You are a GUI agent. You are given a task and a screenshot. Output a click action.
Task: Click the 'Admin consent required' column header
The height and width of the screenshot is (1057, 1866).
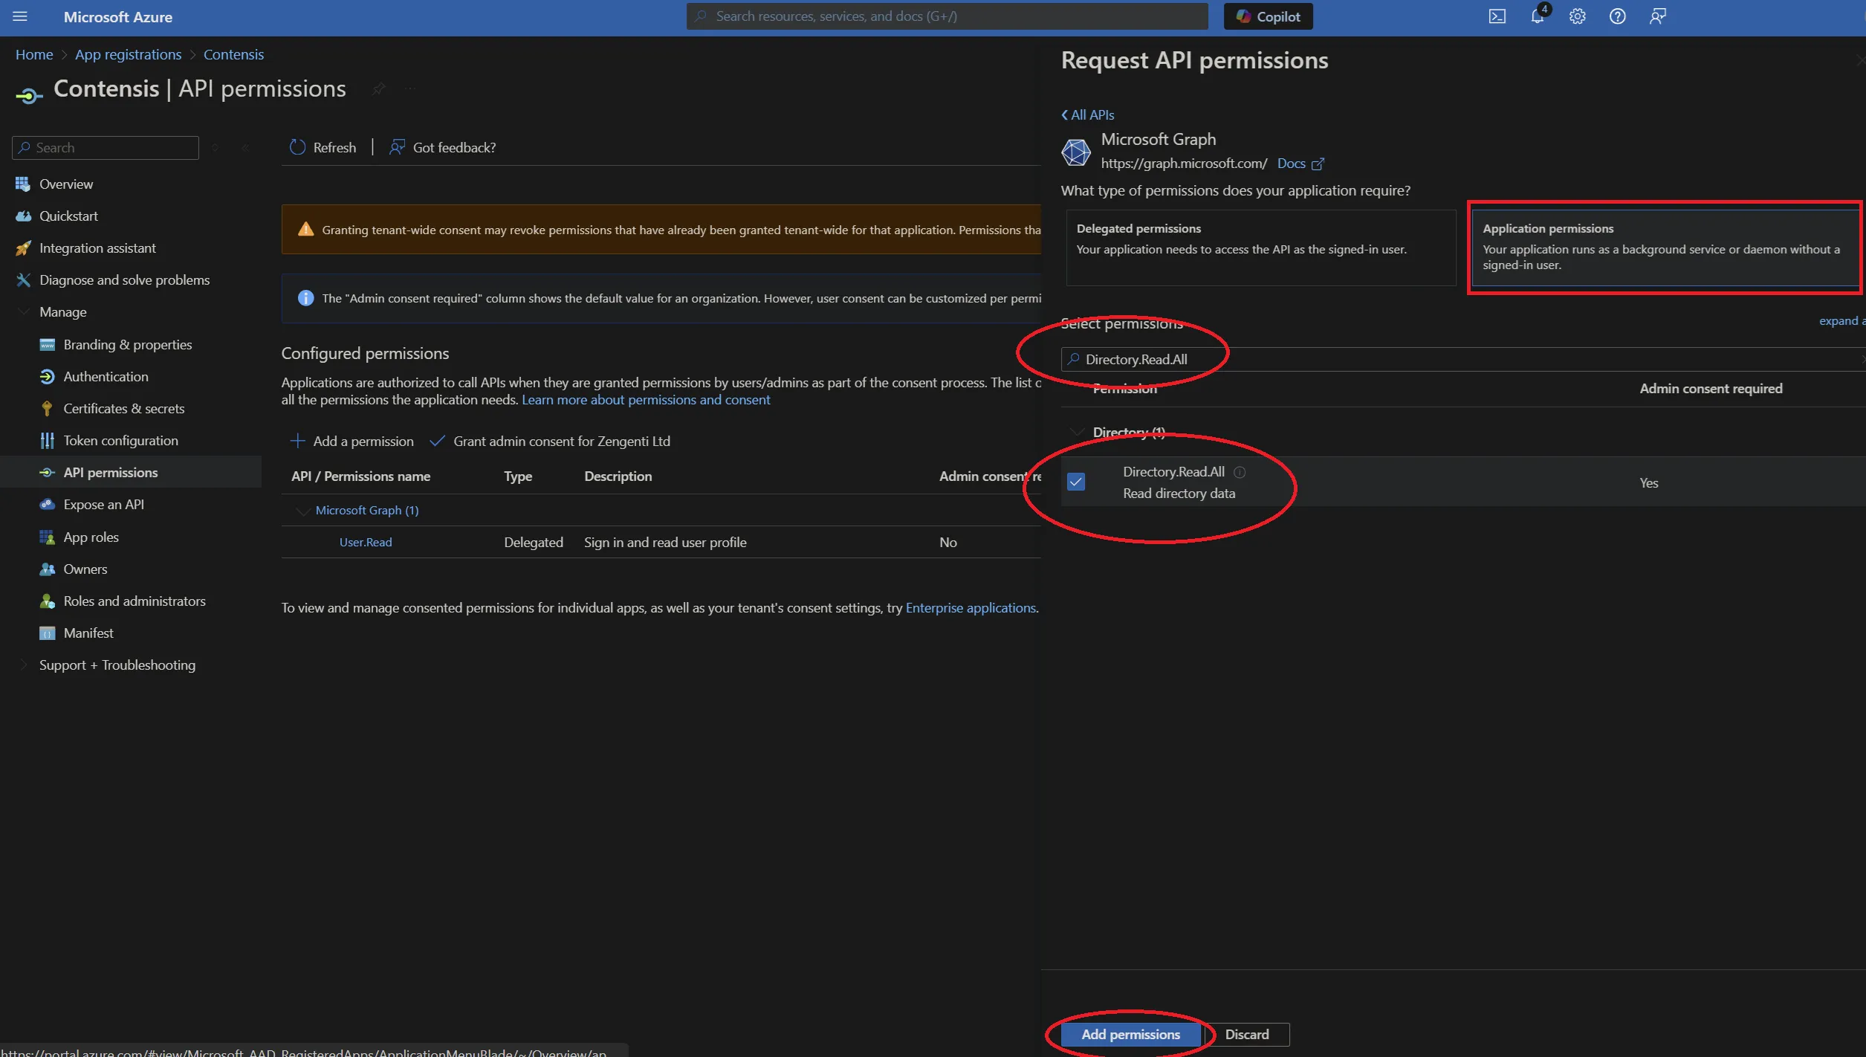1711,388
